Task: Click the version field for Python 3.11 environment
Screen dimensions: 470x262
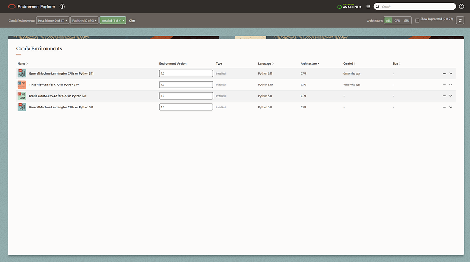Action: pos(186,73)
